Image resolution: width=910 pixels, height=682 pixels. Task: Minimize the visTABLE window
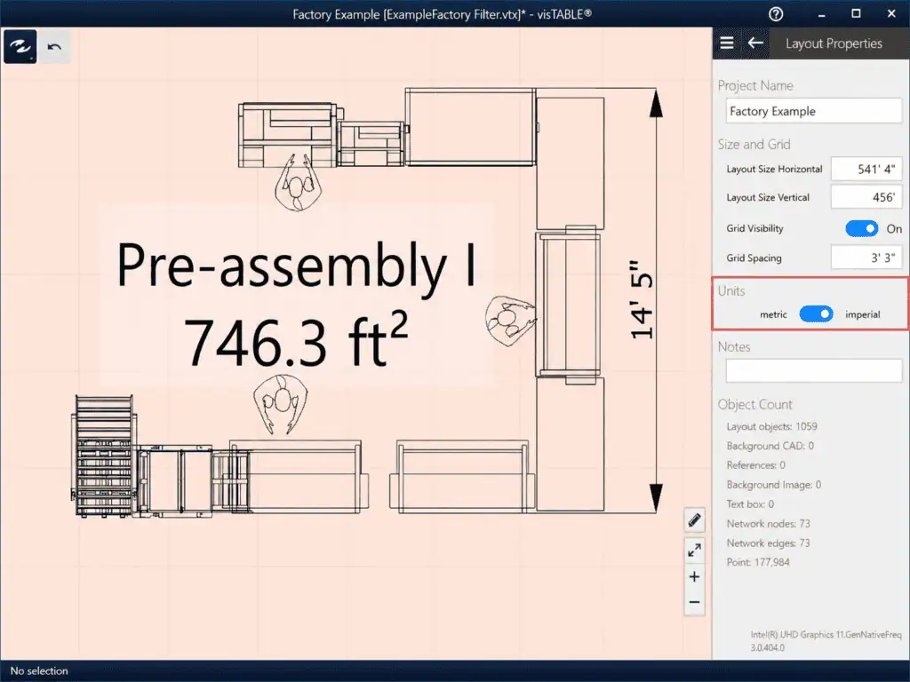[821, 14]
